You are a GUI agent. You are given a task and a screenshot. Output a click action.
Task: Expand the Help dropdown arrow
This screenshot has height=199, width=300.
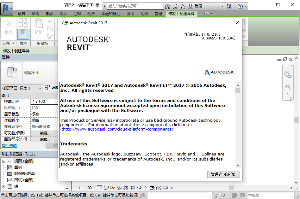click(x=246, y=7)
